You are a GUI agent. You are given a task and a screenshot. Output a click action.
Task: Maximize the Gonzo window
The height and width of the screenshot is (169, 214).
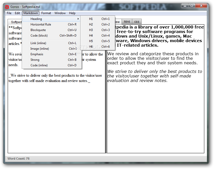(192, 6)
